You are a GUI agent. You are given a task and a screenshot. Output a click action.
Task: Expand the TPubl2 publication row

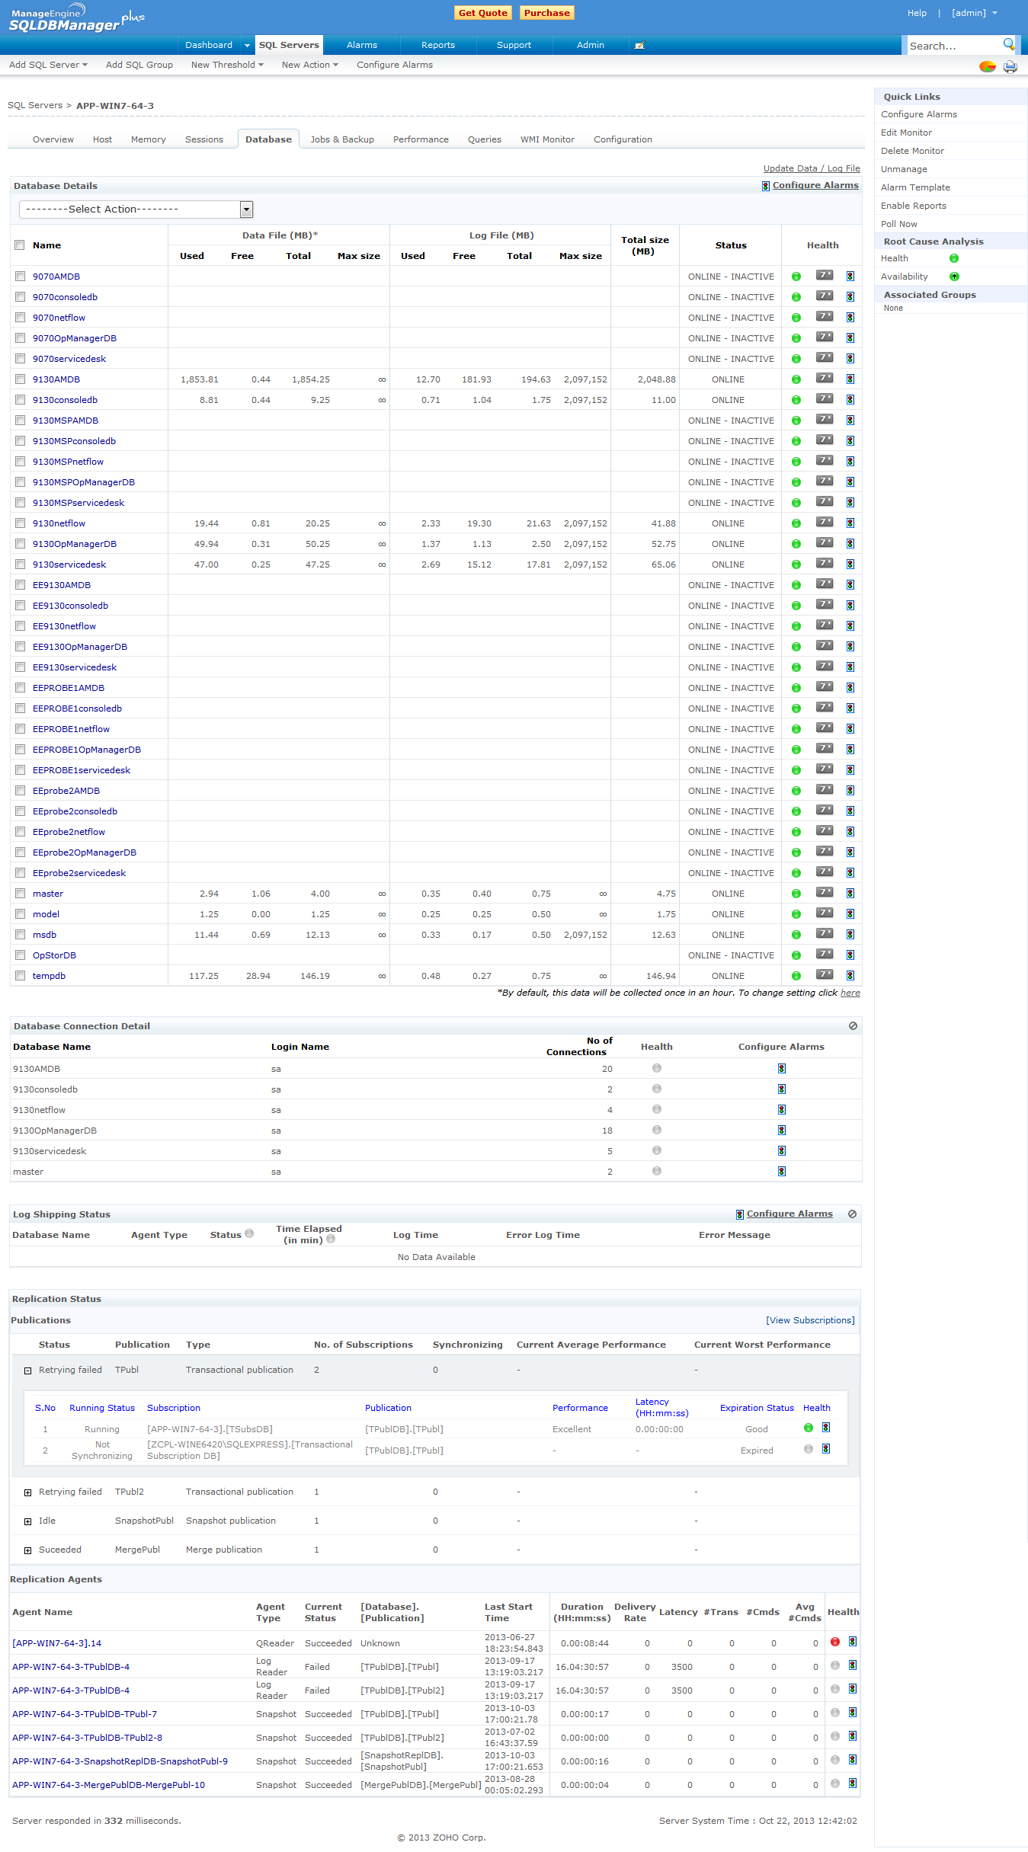pyautogui.click(x=27, y=1492)
